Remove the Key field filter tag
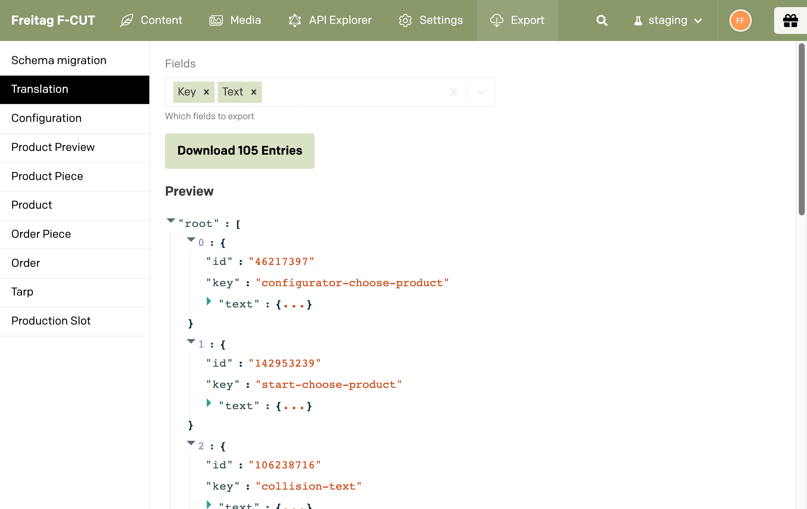 (207, 92)
